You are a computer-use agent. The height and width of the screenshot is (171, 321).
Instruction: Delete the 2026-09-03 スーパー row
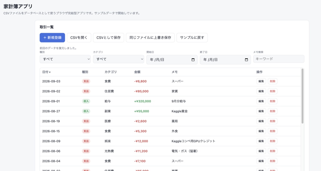tap(272, 81)
